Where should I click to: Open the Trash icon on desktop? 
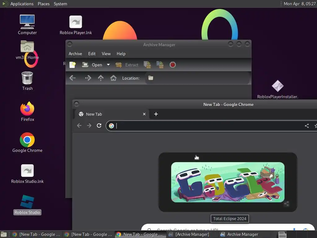27,81
